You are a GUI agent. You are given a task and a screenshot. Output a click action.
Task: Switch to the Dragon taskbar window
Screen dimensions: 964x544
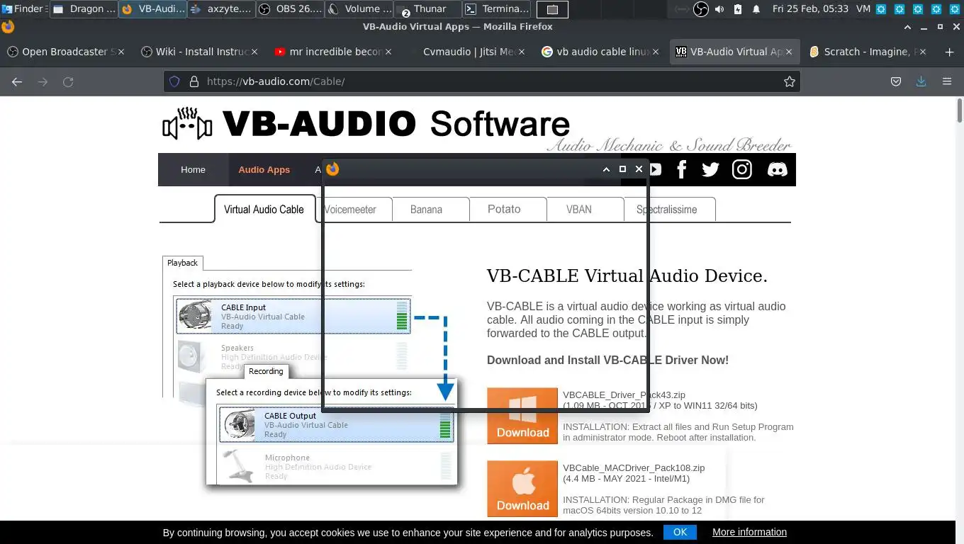(84, 9)
